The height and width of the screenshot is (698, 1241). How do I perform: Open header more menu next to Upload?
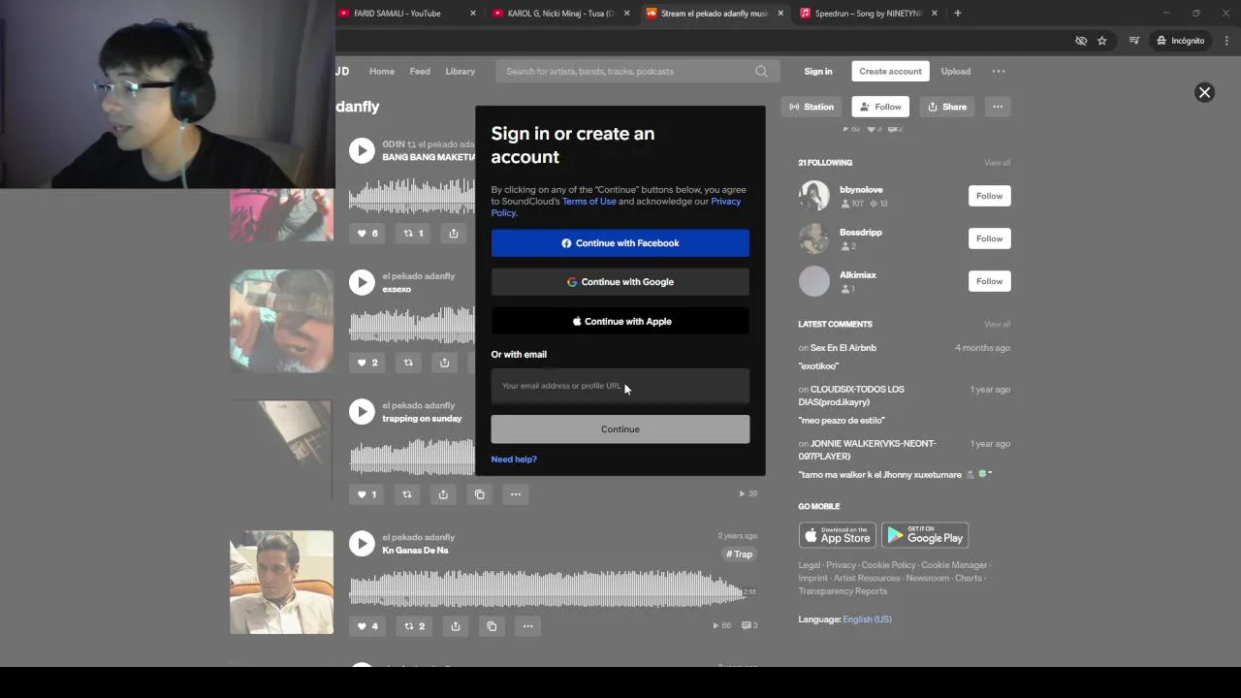[x=999, y=71]
